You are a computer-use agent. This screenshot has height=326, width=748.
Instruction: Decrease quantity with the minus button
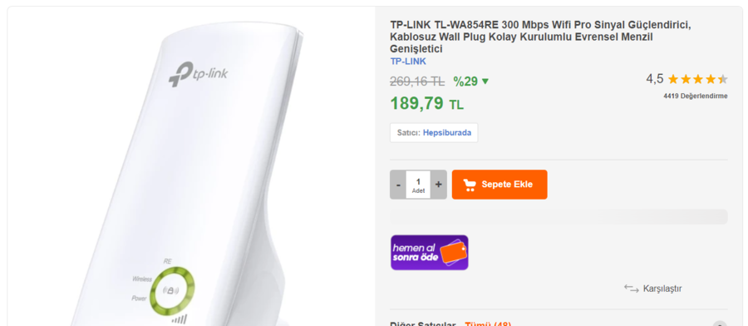[398, 185]
